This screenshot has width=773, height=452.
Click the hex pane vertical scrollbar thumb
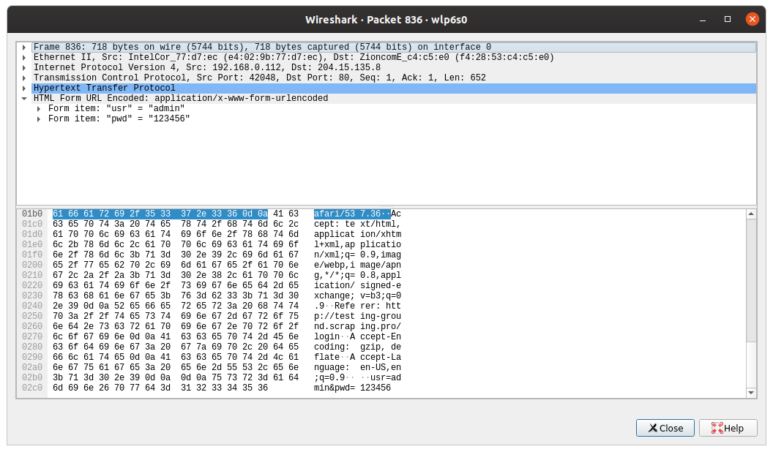click(751, 280)
